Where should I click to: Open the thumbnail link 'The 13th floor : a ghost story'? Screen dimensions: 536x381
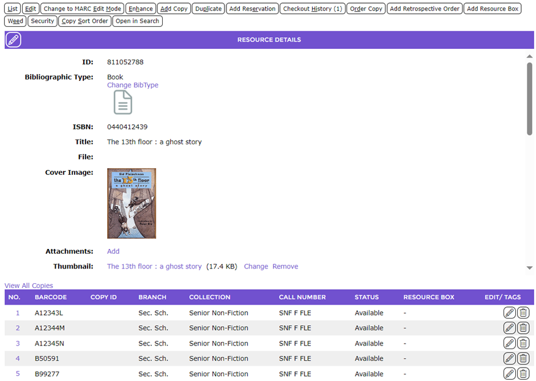[154, 266]
